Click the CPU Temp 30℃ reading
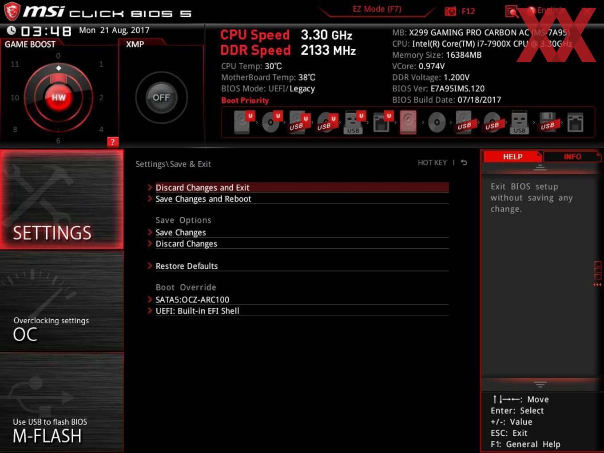The height and width of the screenshot is (453, 604). (x=251, y=66)
